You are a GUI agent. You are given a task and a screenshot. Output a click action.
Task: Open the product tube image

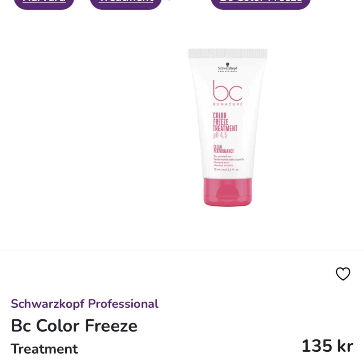click(x=228, y=127)
